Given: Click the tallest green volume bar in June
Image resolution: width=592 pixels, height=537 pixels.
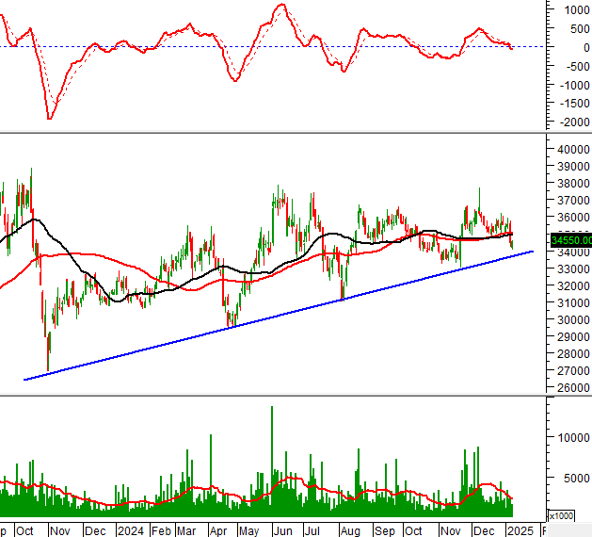Looking at the screenshot, I should (272, 462).
